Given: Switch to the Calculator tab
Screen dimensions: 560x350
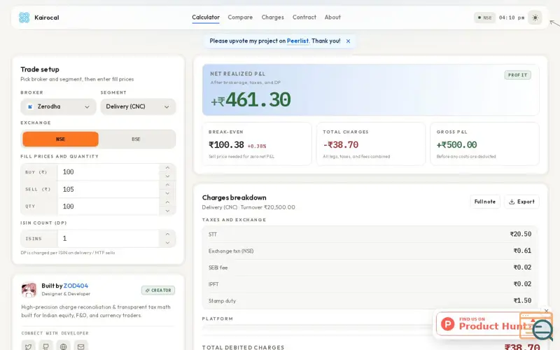Looking at the screenshot, I should tap(206, 17).
